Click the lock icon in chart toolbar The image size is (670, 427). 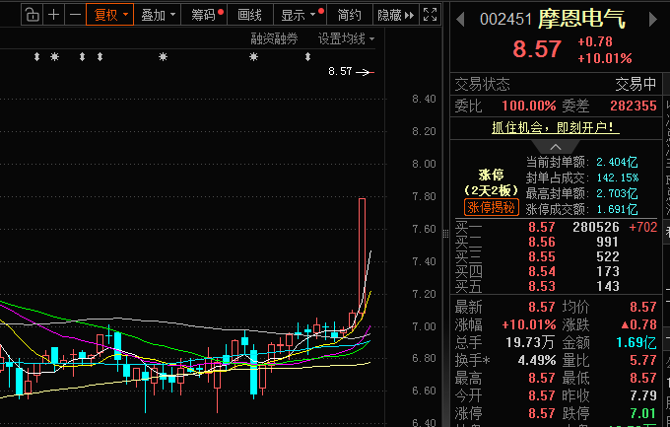tap(32, 15)
